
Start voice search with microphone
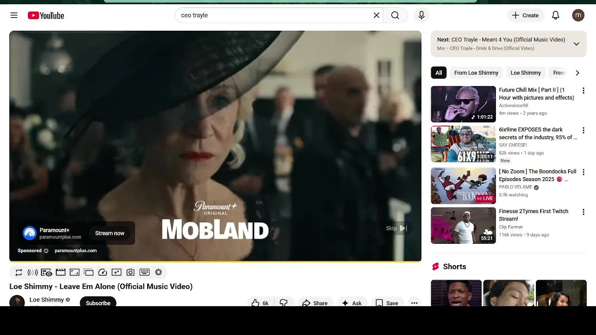421,15
